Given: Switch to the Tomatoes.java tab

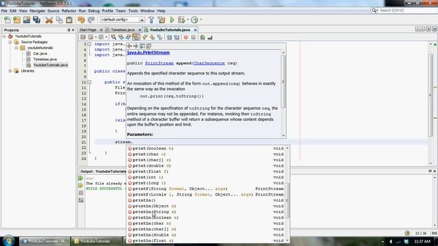Looking at the screenshot, I should (x=123, y=30).
